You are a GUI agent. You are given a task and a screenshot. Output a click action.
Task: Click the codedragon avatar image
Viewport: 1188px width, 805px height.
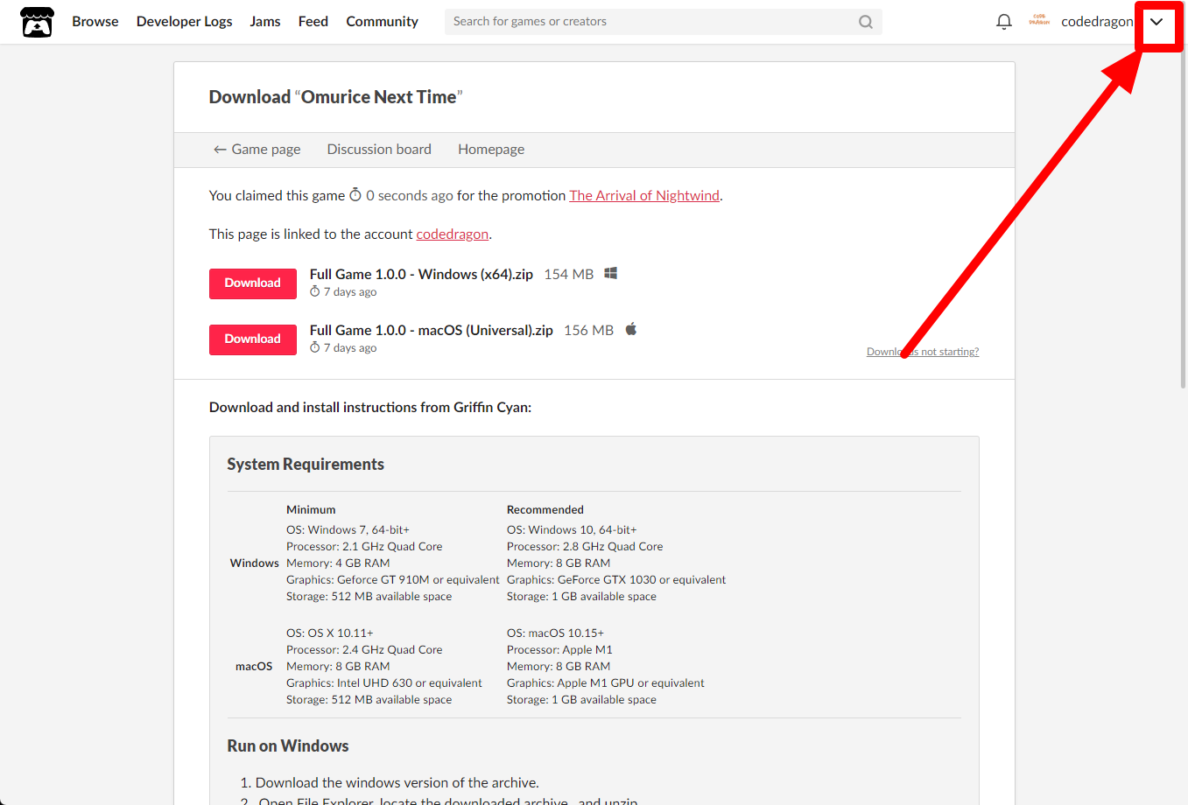pos(1039,21)
